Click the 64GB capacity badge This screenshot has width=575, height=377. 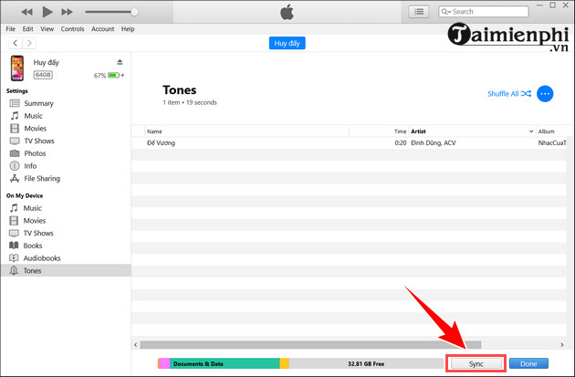point(43,75)
